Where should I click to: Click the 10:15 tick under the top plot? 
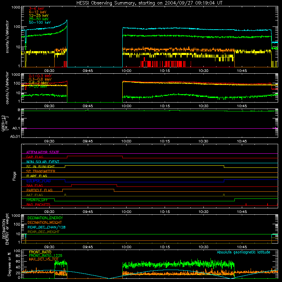[165, 71]
